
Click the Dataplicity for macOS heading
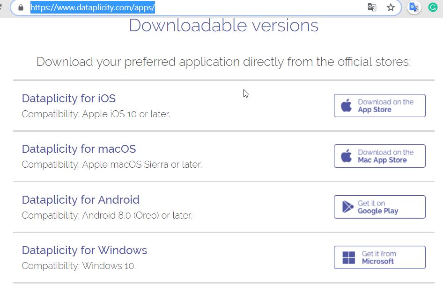79,149
